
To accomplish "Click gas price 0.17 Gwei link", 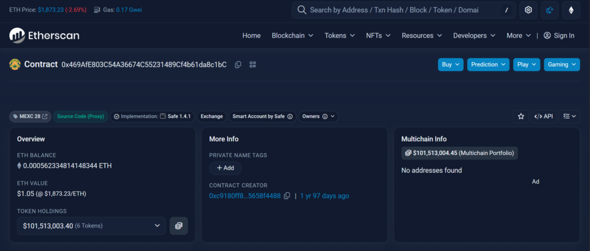I will [129, 10].
